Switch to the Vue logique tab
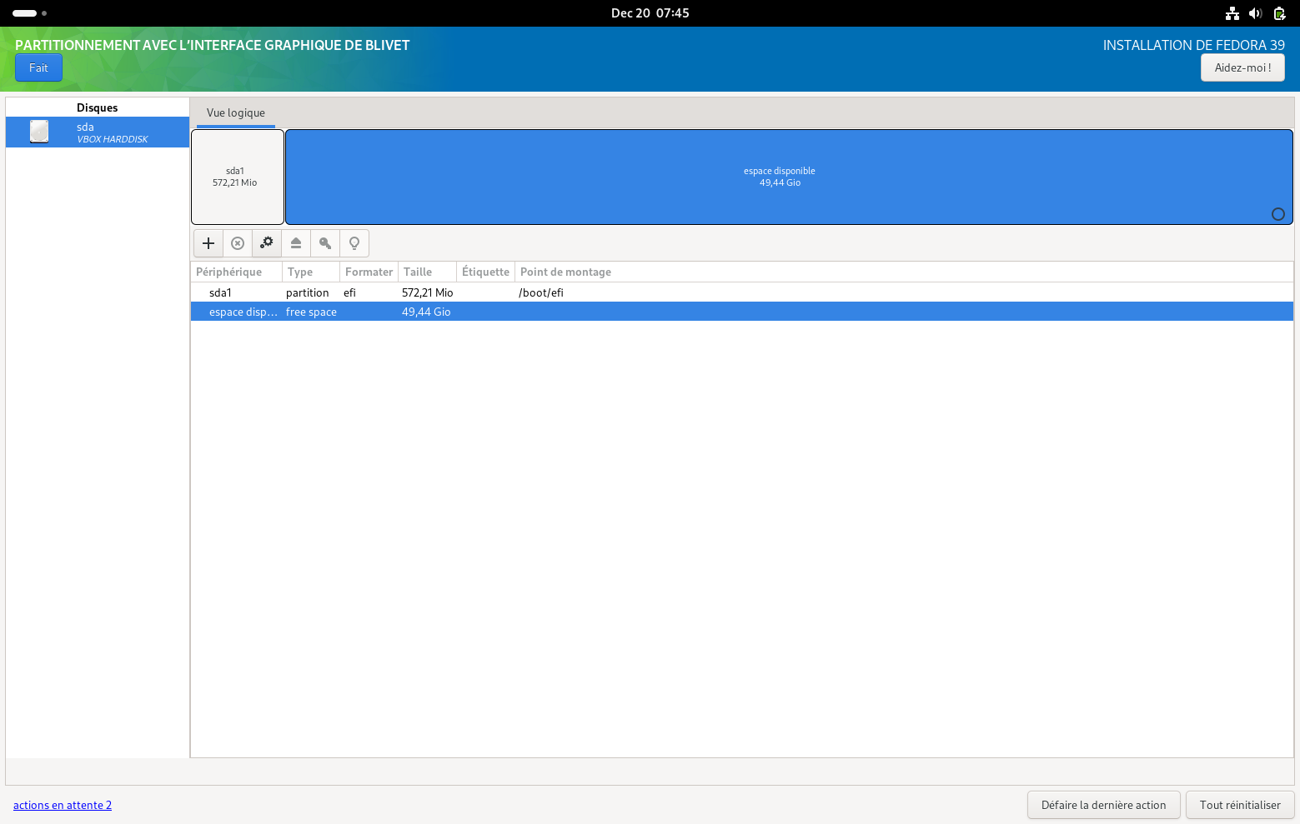The width and height of the screenshot is (1300, 824). click(x=236, y=113)
